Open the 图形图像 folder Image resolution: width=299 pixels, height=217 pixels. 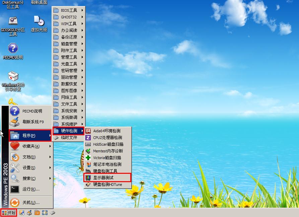tap(68, 90)
